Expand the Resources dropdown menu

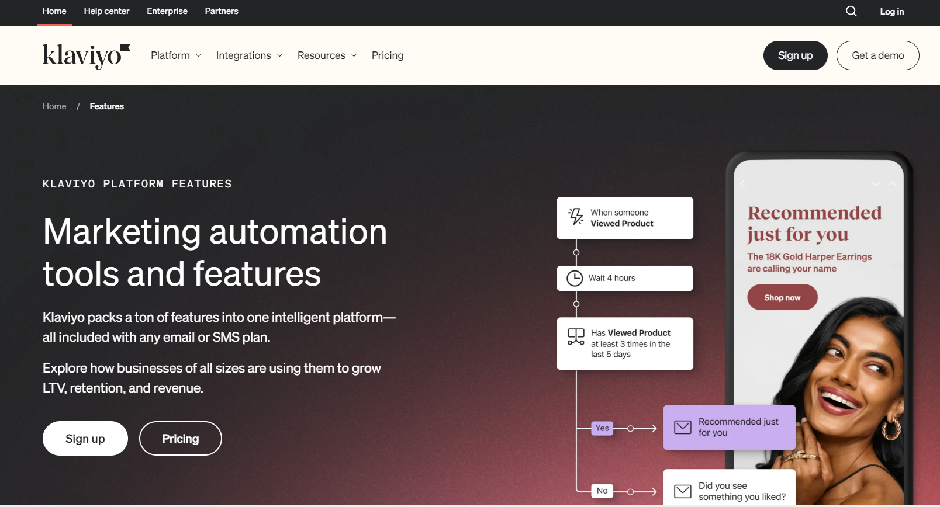(x=327, y=55)
